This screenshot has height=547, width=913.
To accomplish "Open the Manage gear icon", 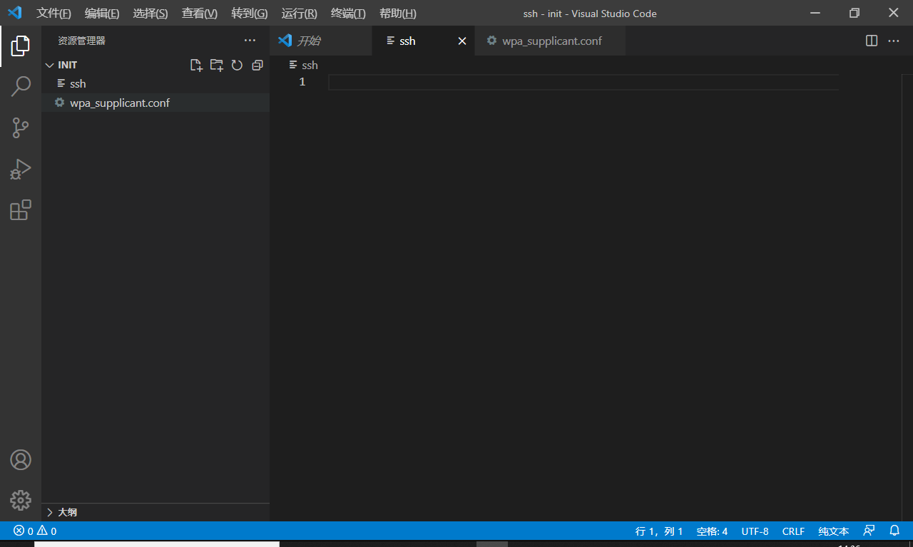I will [21, 500].
